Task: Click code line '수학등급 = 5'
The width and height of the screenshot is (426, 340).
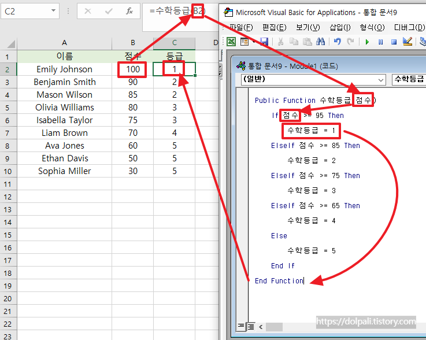Action: (x=312, y=250)
